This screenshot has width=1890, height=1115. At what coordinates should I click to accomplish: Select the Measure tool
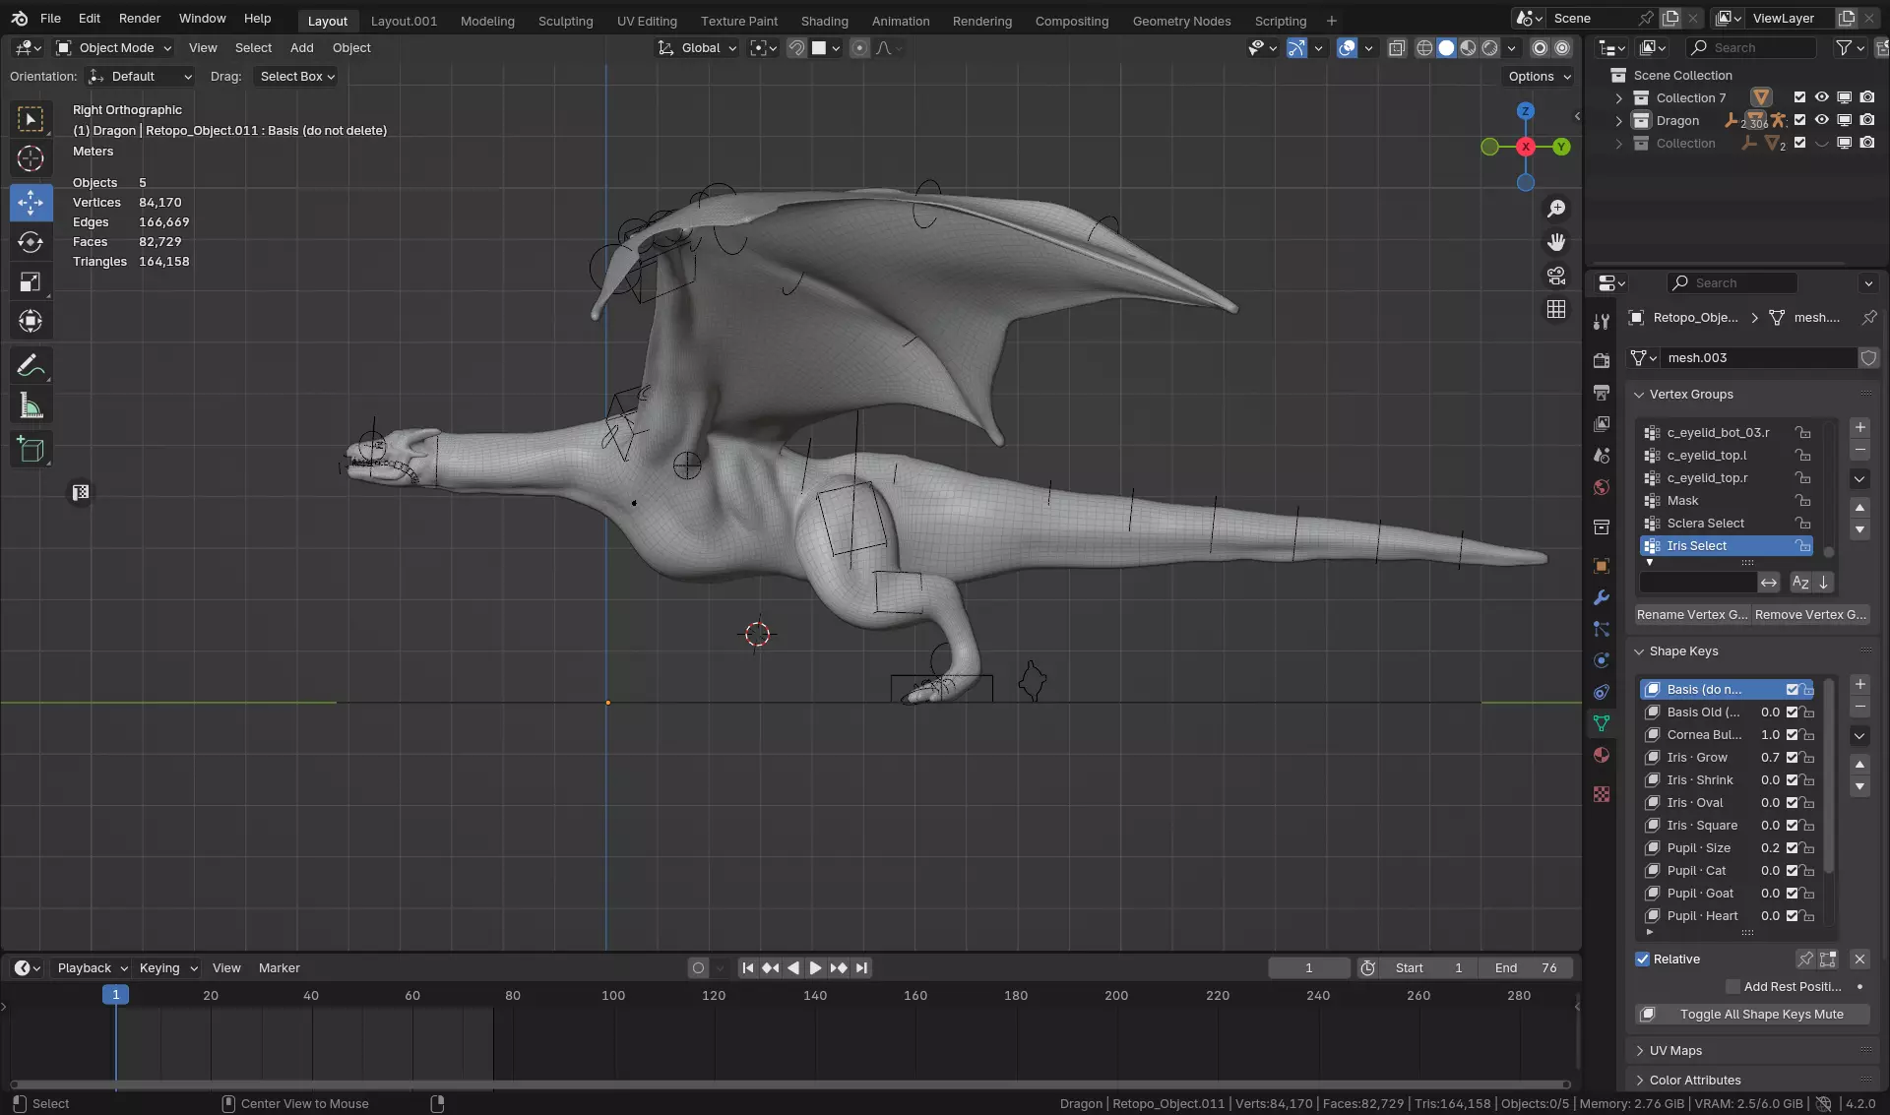[x=31, y=405]
